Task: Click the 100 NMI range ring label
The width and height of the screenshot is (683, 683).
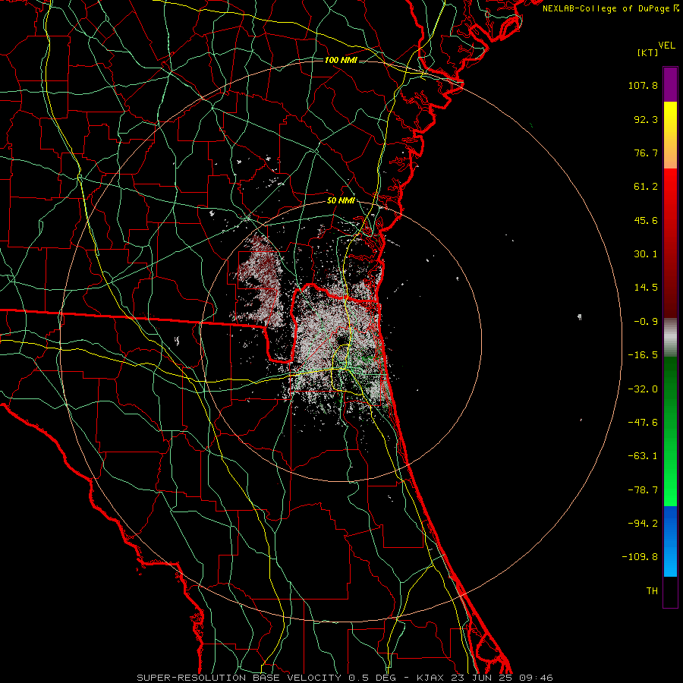Action: pyautogui.click(x=341, y=60)
